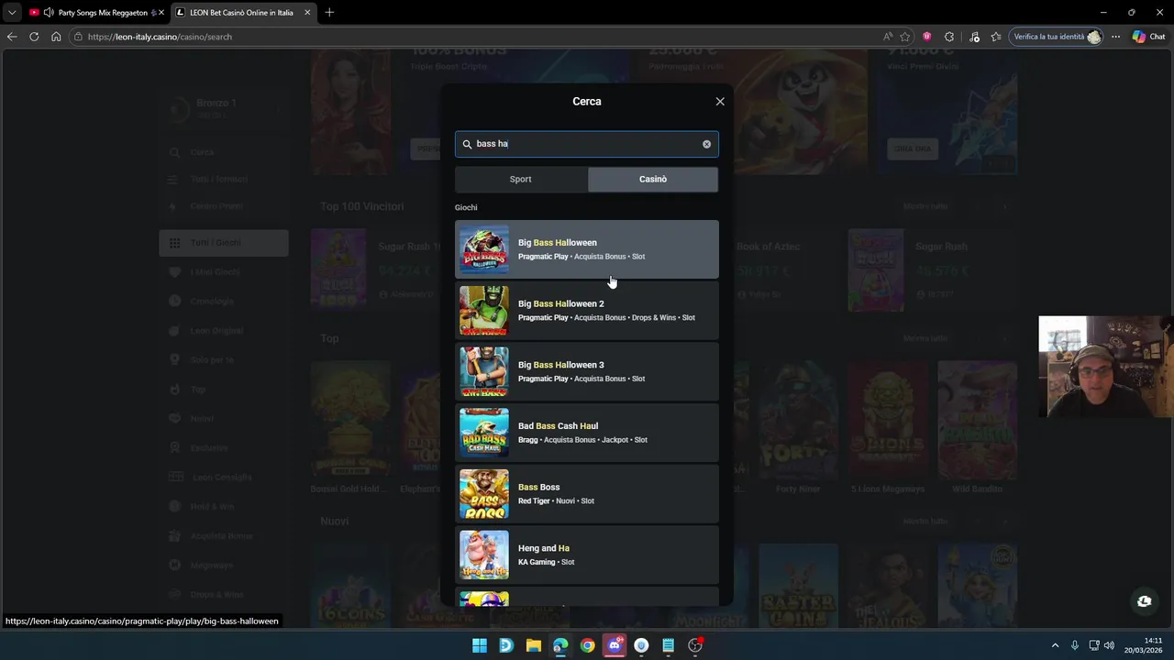Click Bass Boss thumbnail image
Viewport: 1174px width, 660px height.
pyautogui.click(x=483, y=494)
